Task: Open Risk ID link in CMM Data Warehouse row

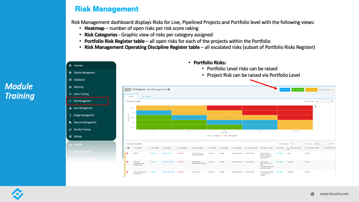Action: coord(169,172)
